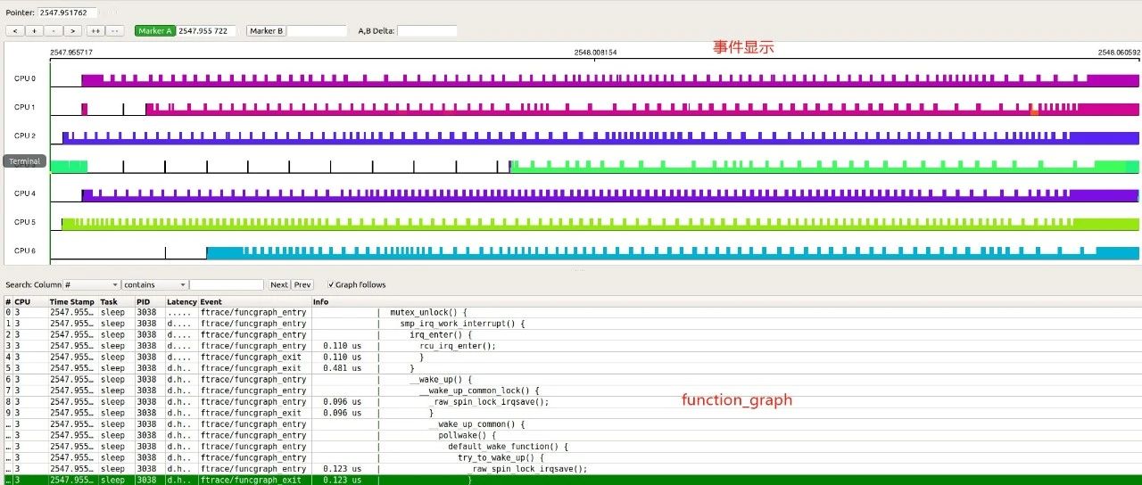
Task: Click the CPU 5 plot label
Action: [25, 222]
